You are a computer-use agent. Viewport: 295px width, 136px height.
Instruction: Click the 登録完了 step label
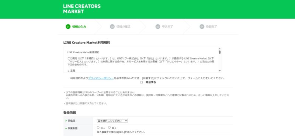point(212,26)
